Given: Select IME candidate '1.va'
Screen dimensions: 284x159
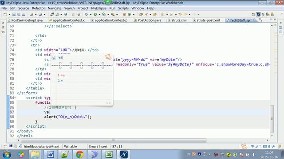Looking at the screenshot, I should click(x=61, y=75).
